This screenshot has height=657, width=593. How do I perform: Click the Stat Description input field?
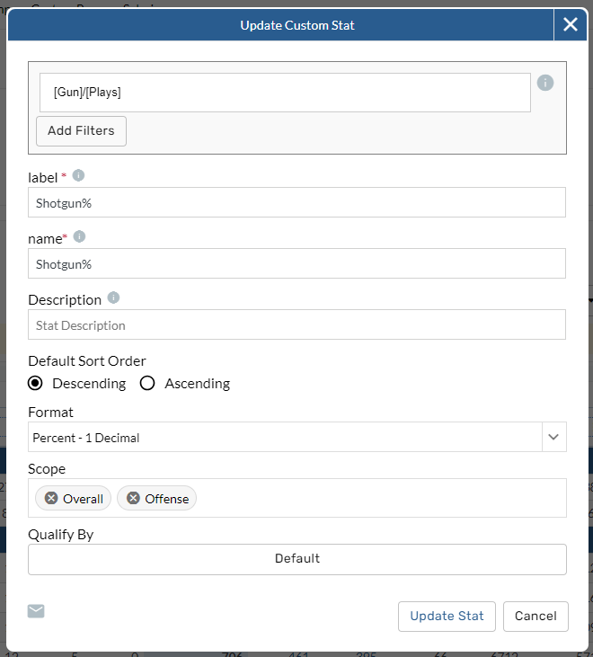tap(296, 325)
